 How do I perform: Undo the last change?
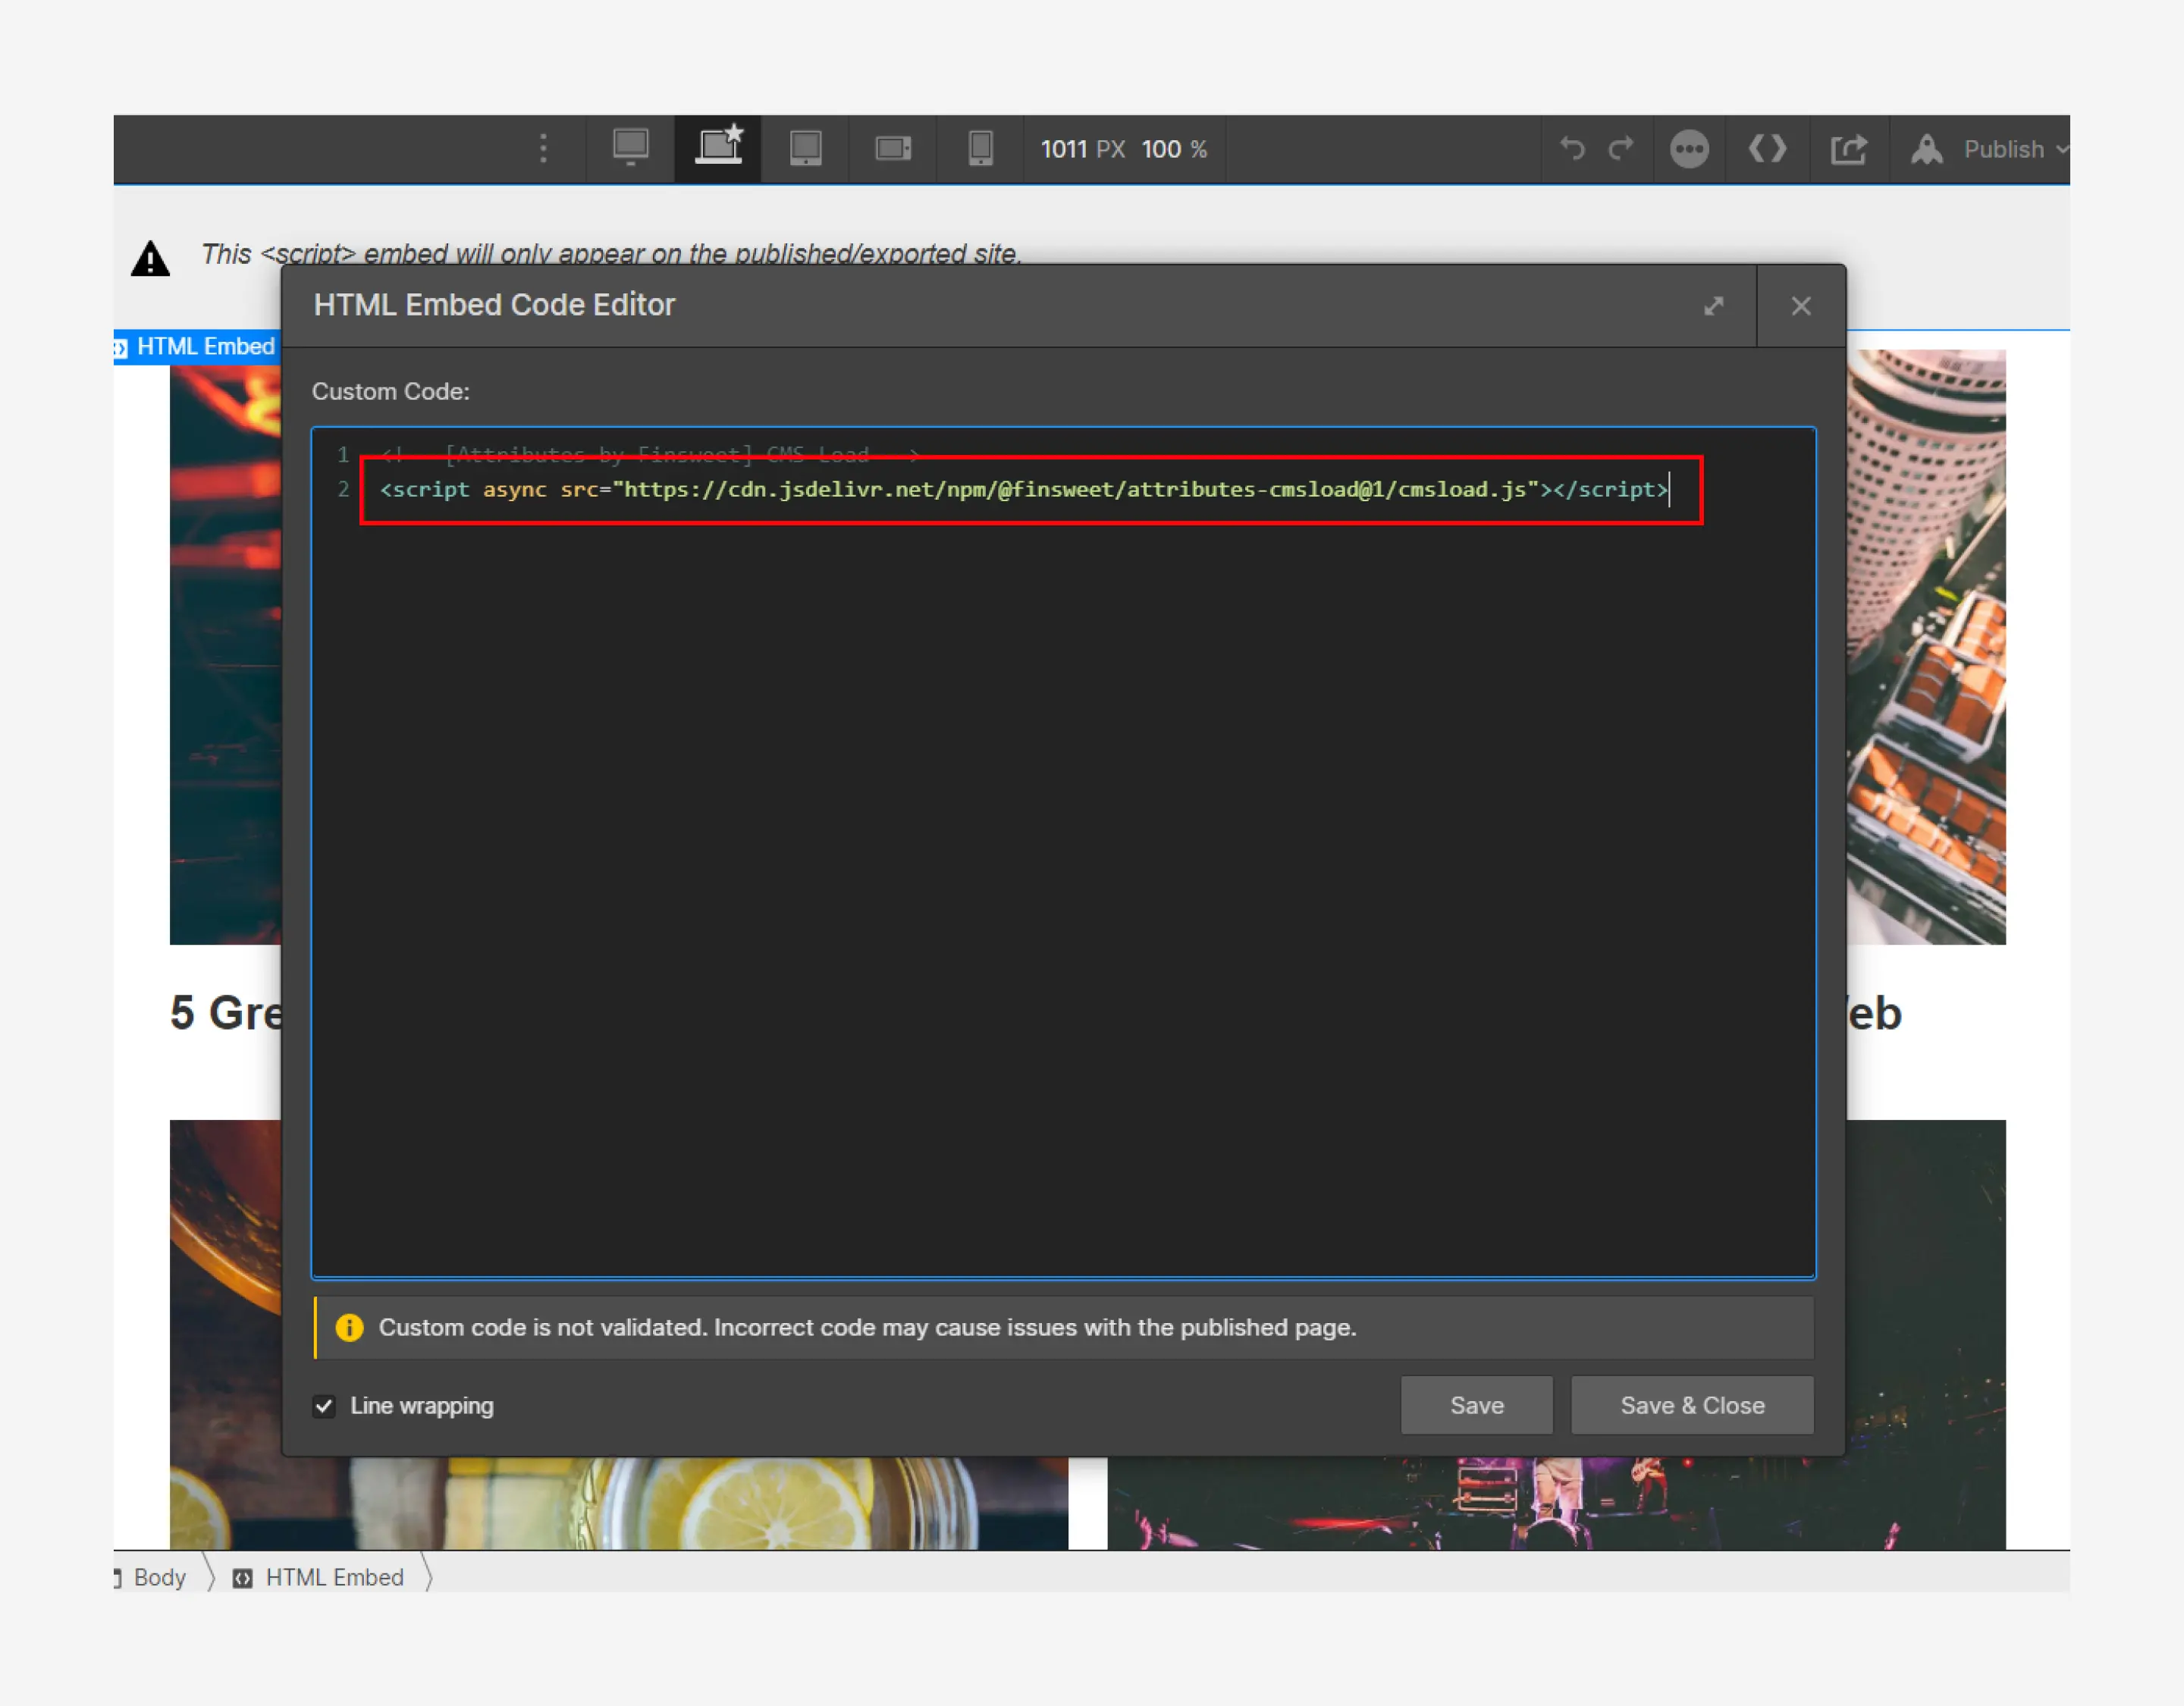click(1571, 148)
